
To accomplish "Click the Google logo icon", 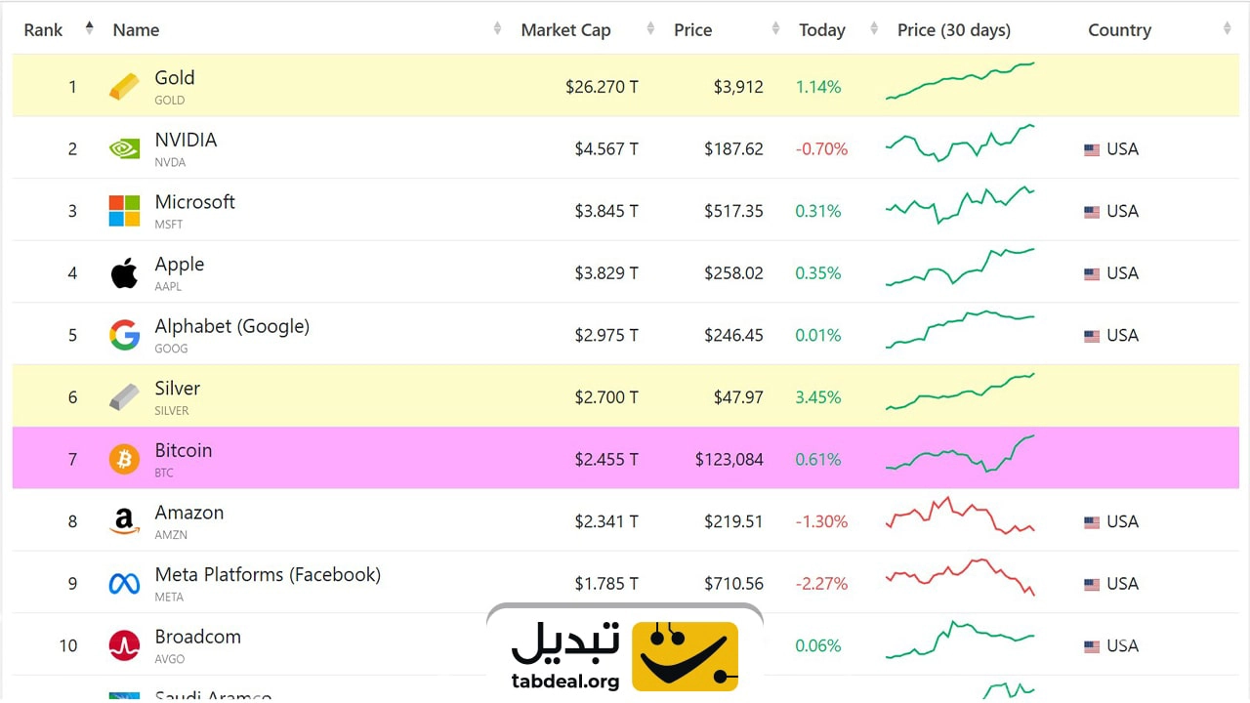I will click(x=124, y=336).
